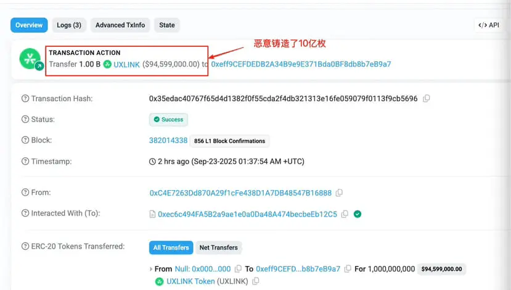
Task: Click the clock icon beside timestamp
Action: (x=152, y=162)
